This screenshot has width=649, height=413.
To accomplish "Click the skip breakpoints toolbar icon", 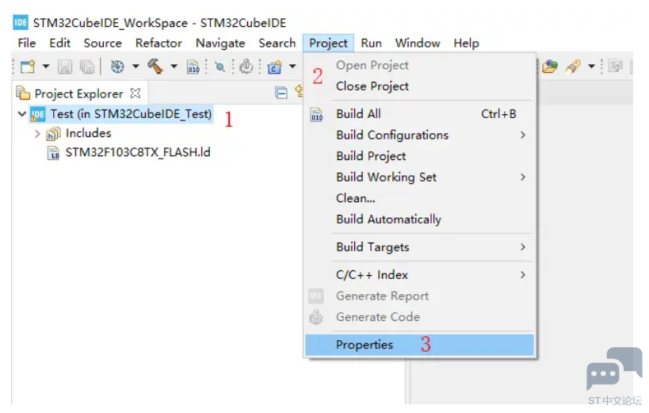I will (x=220, y=67).
